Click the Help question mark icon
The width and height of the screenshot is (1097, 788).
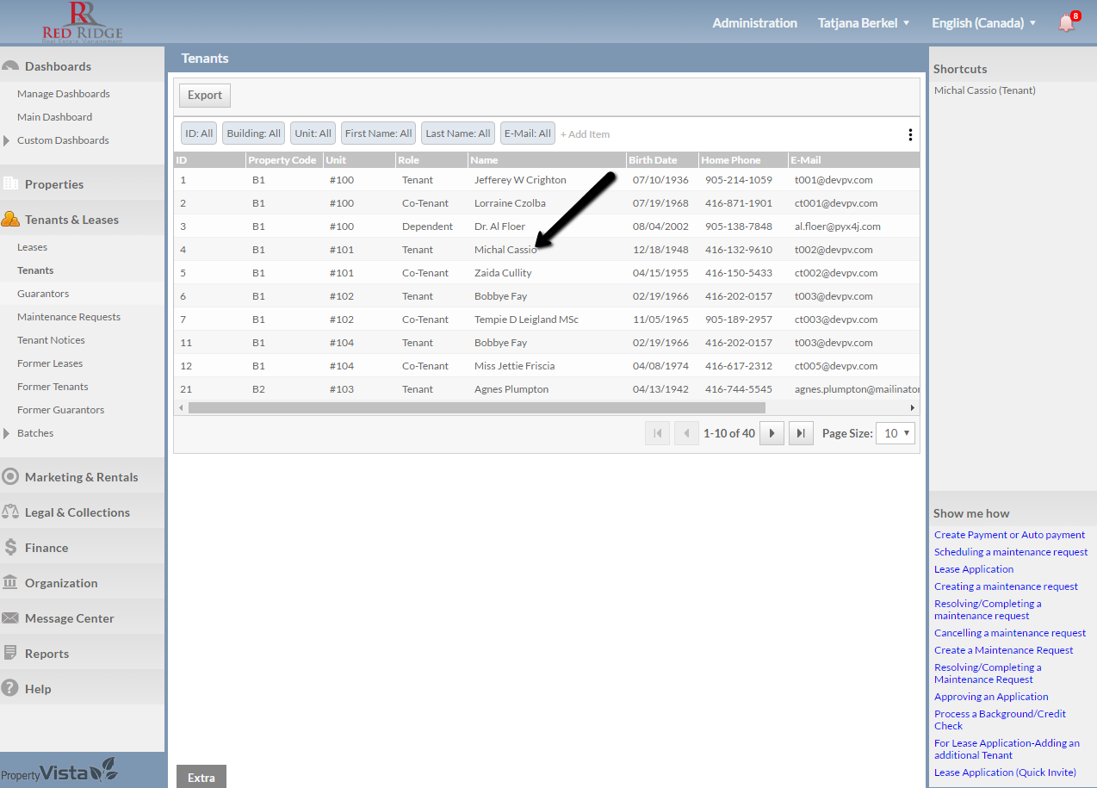10,689
